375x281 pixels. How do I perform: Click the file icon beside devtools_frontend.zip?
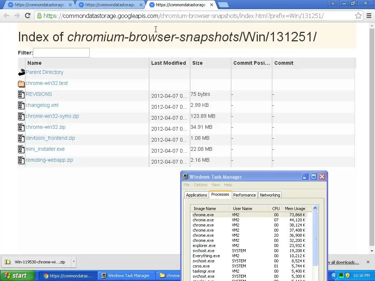21,138
